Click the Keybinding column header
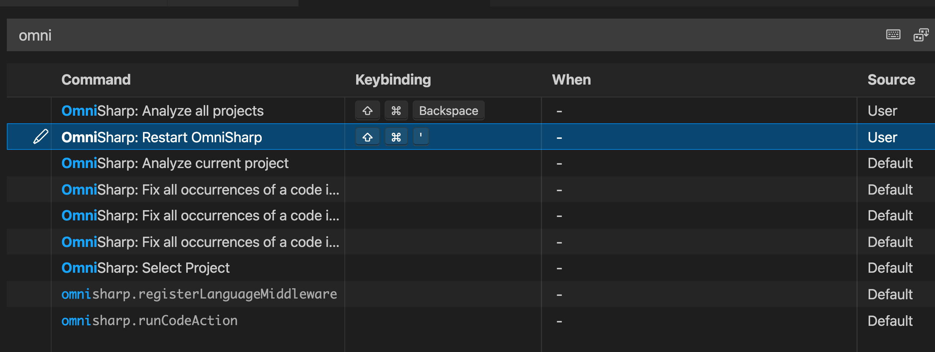 point(393,80)
